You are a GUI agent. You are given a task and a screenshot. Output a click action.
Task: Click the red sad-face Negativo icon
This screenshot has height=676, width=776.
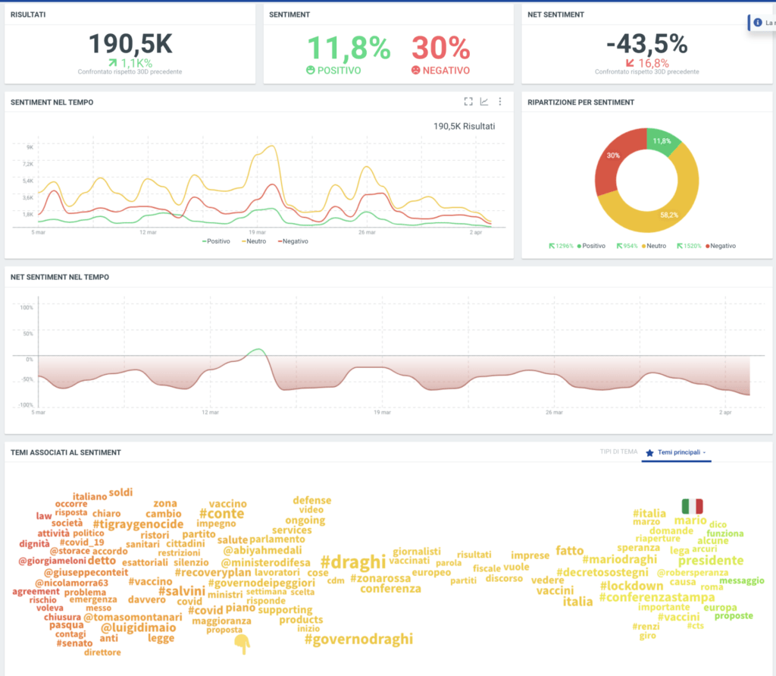coord(416,70)
